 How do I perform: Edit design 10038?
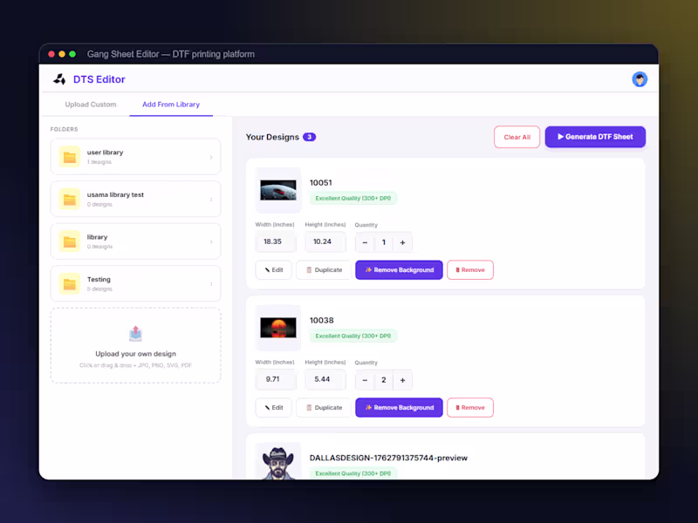273,407
